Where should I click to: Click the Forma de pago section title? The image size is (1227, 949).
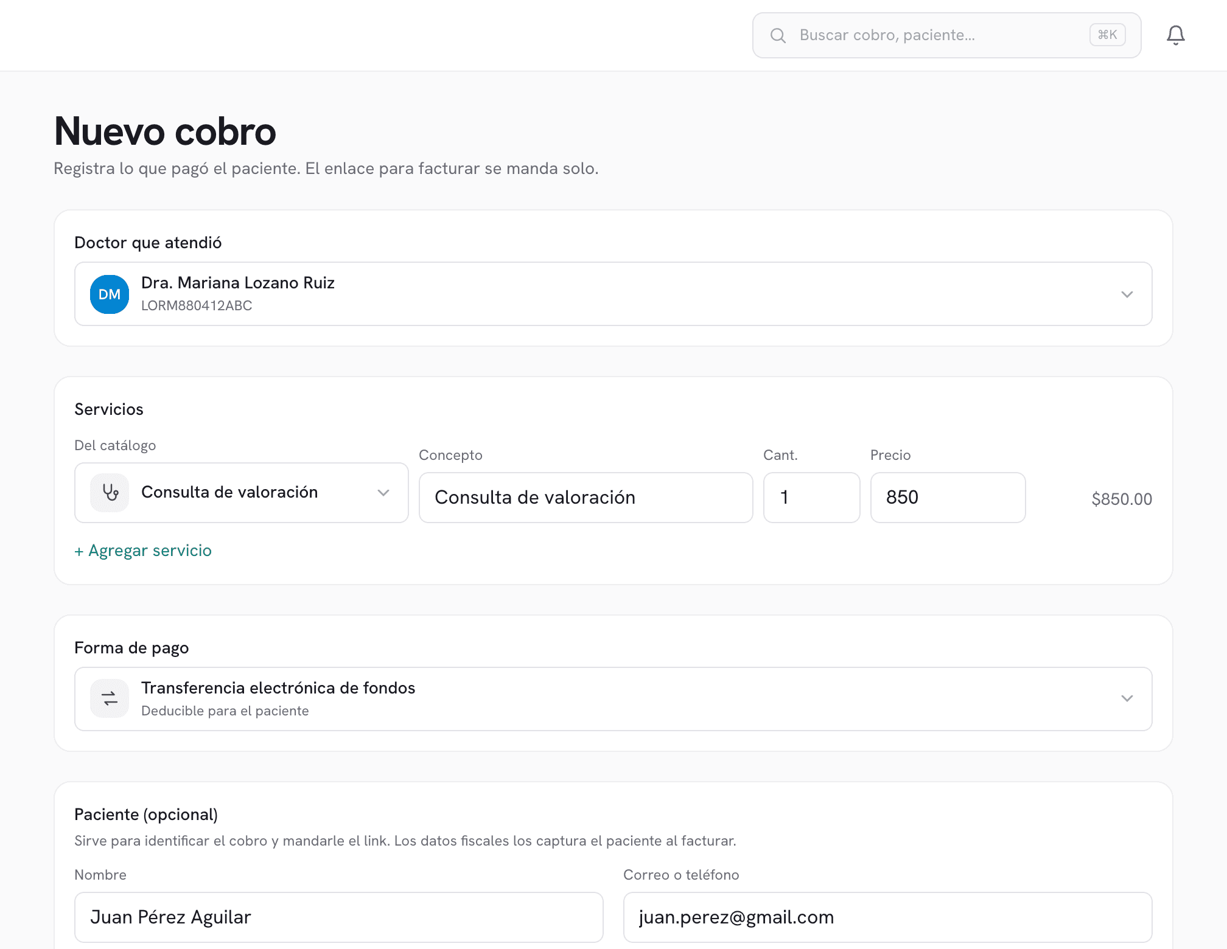131,648
